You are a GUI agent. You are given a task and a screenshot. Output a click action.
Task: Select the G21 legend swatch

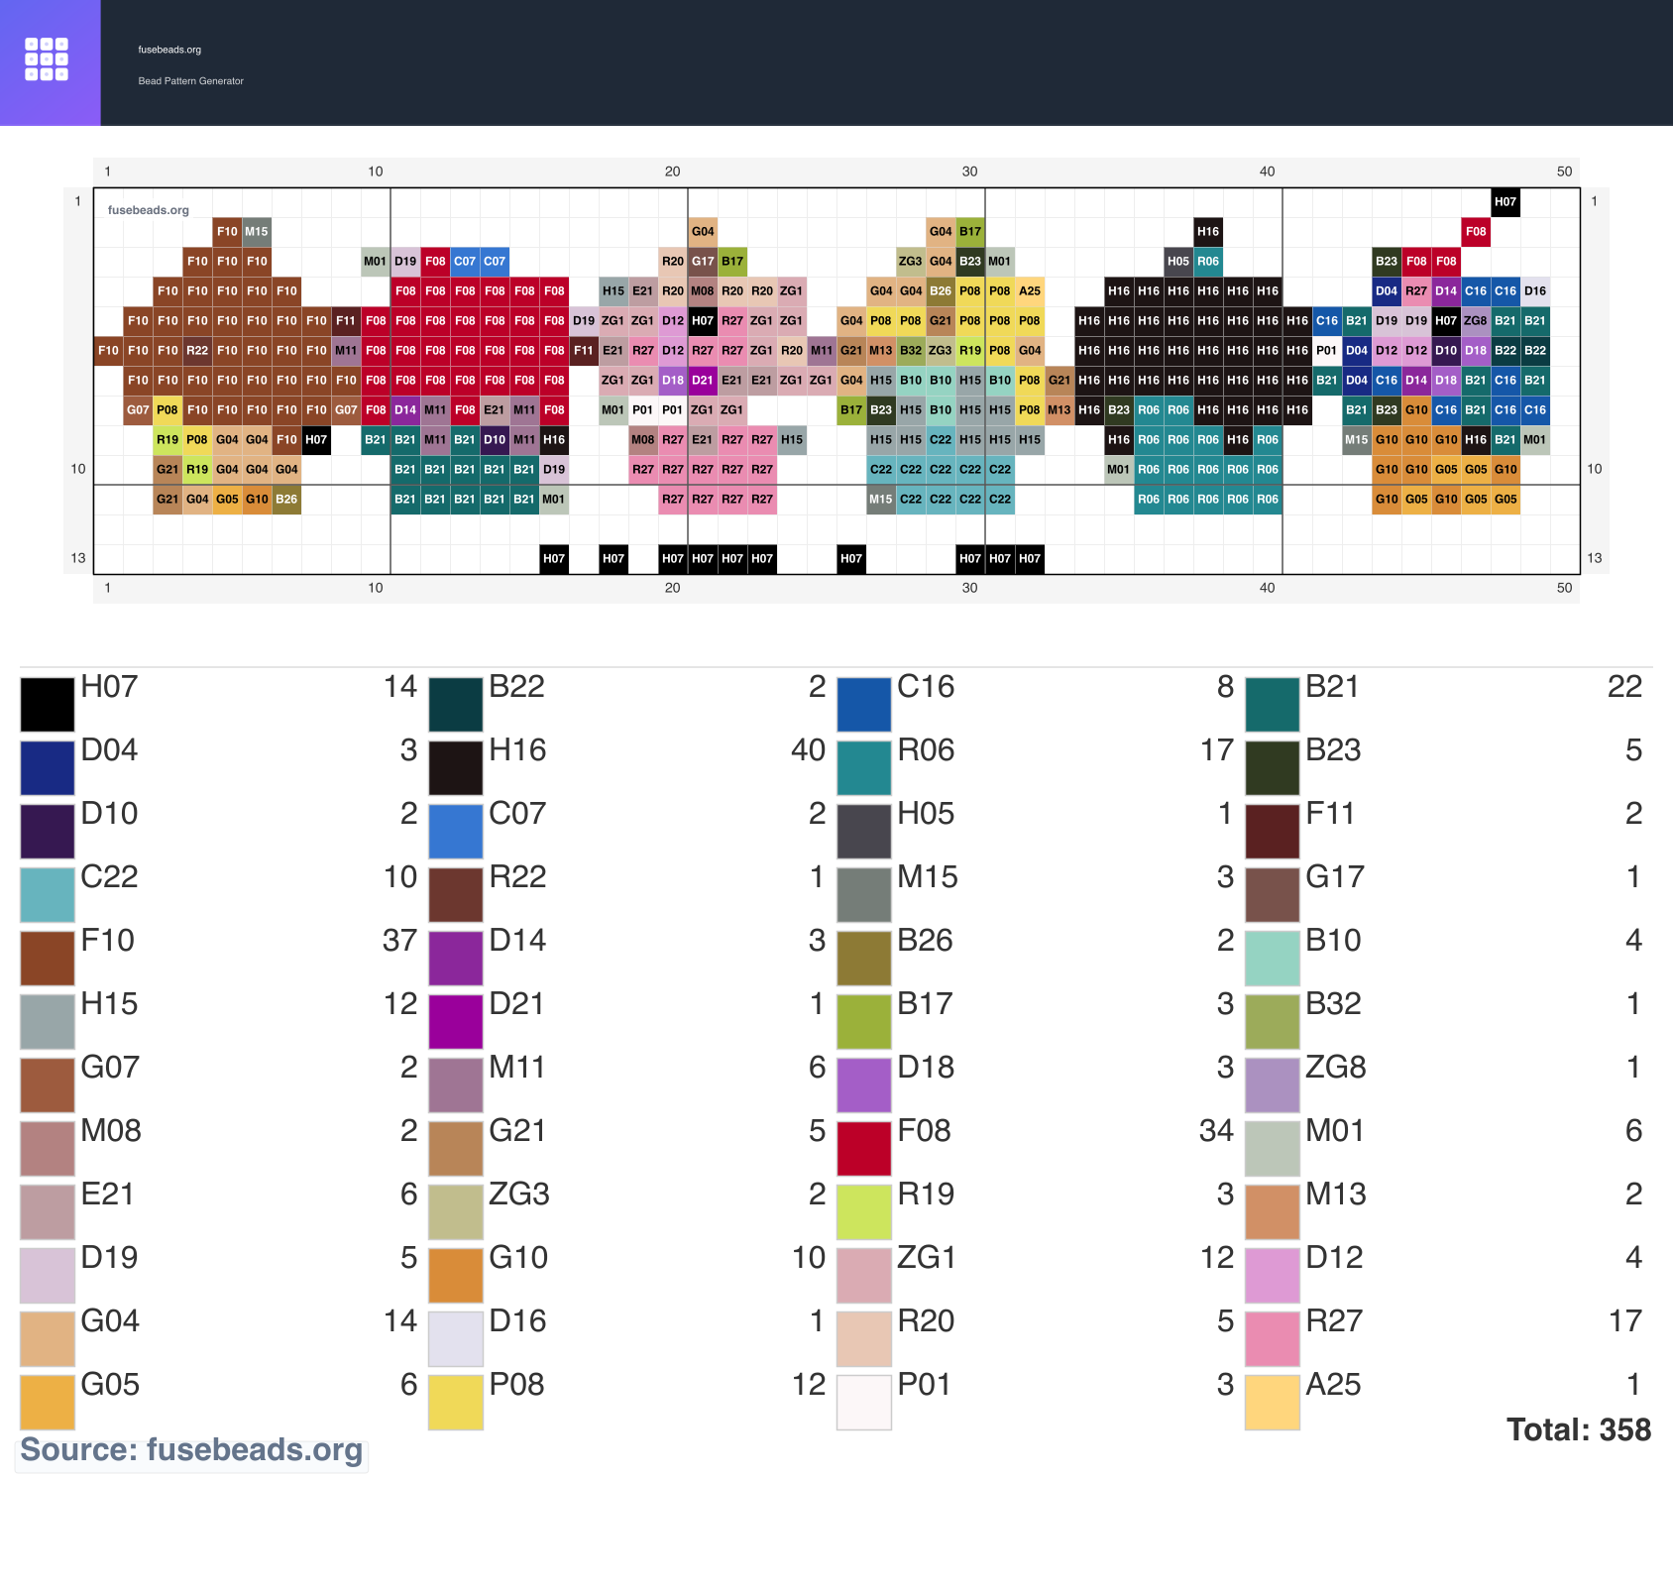pos(456,1149)
